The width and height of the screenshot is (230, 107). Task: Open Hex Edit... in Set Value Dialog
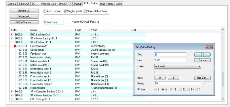click(x=202, y=78)
